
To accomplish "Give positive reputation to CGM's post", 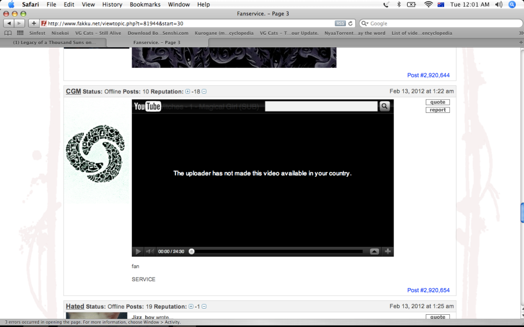I will click(188, 91).
